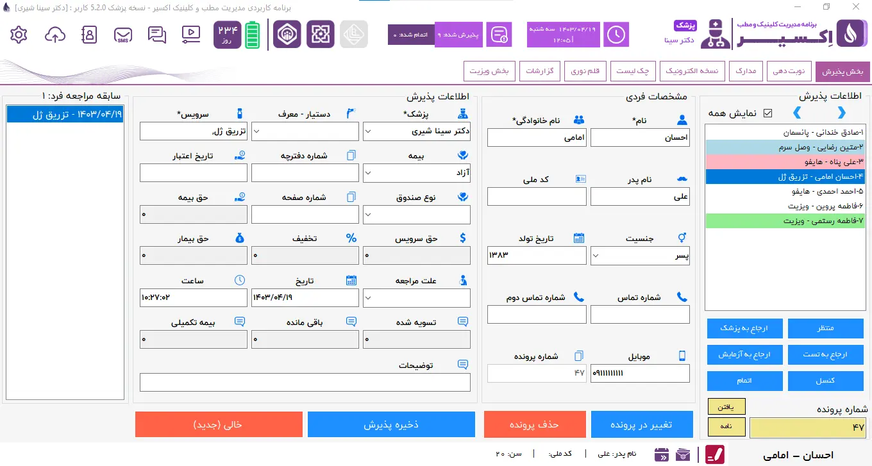This screenshot has height=466, width=872.
Task: Click the purple gear-in-frame icon
Action: coord(321,35)
